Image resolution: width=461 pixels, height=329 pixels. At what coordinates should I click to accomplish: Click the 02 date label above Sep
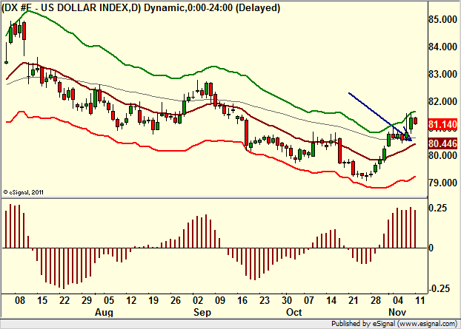pos(198,301)
